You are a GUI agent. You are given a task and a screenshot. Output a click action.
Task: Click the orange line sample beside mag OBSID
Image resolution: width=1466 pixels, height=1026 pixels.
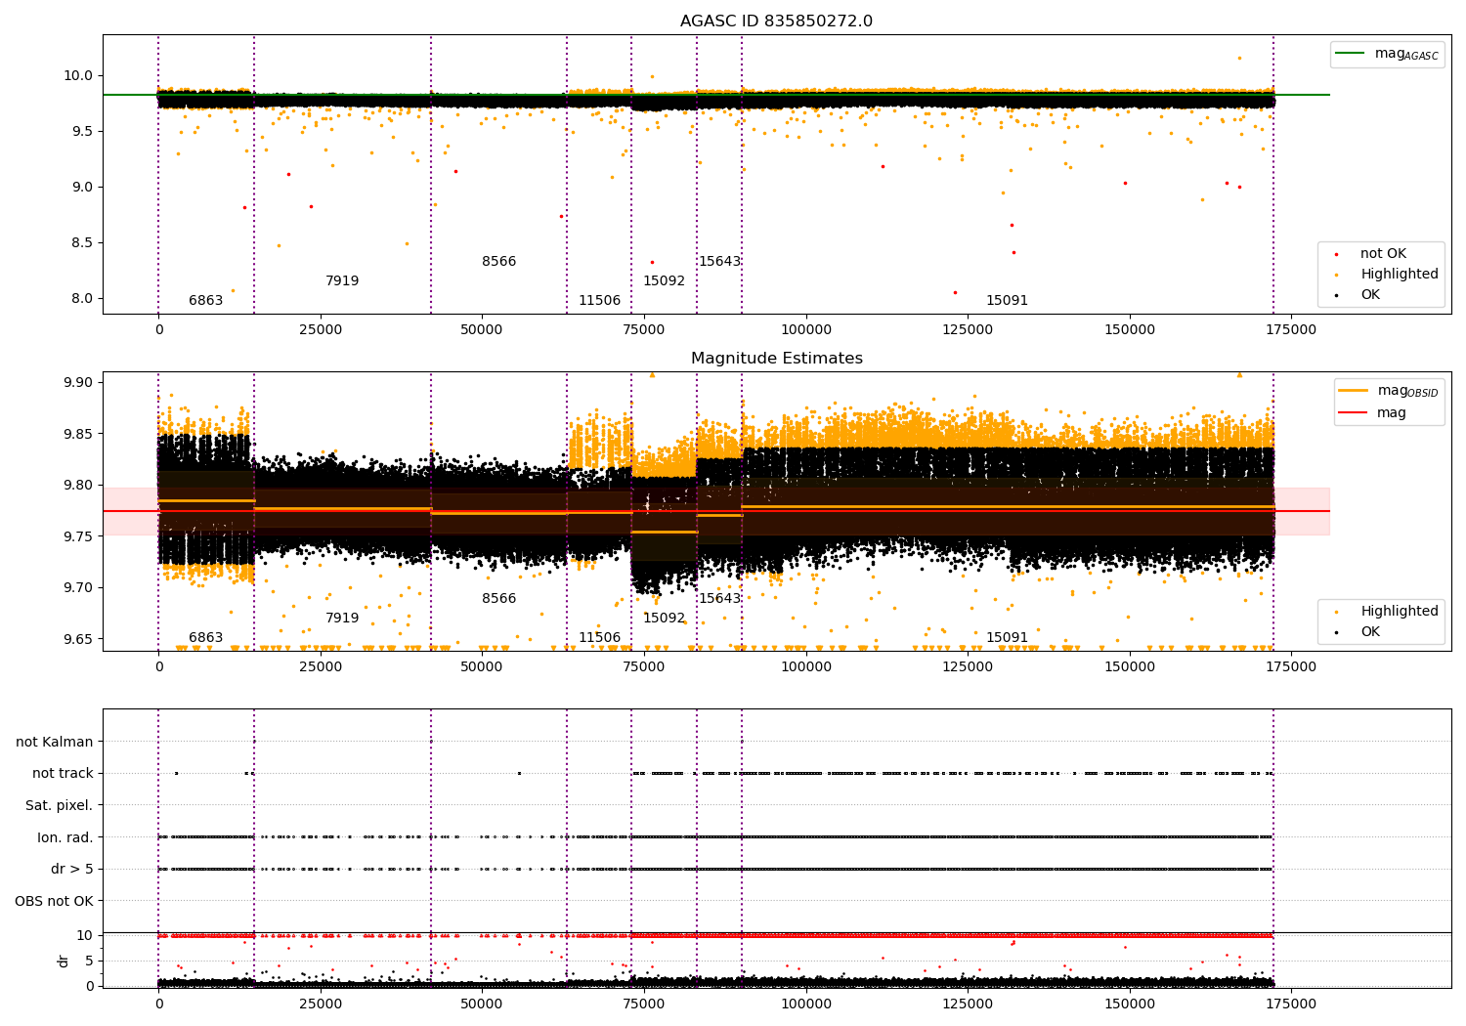(x=1354, y=391)
